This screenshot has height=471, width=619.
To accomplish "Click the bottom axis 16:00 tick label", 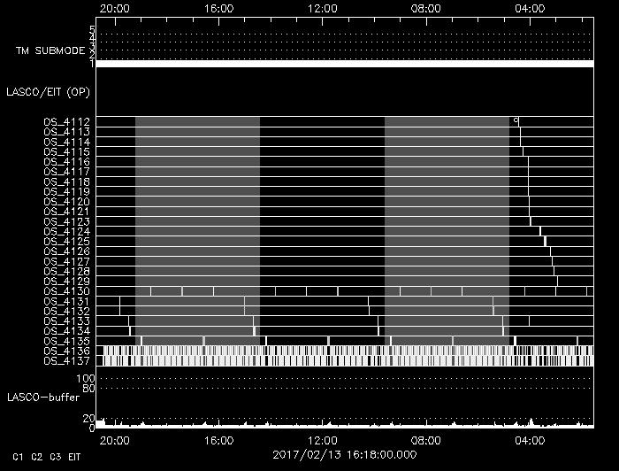I will click(218, 441).
